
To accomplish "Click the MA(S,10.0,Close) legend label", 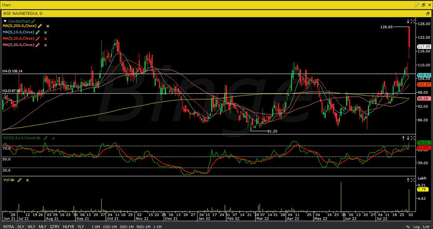I will [18, 32].
